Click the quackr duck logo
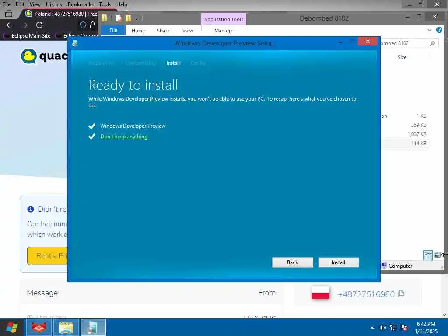 [29, 56]
